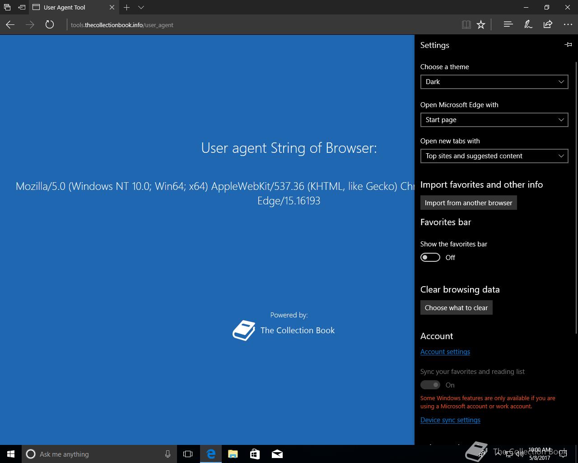This screenshot has height=463, width=578.
Task: Go forward with the arrow button
Action: pyautogui.click(x=30, y=25)
